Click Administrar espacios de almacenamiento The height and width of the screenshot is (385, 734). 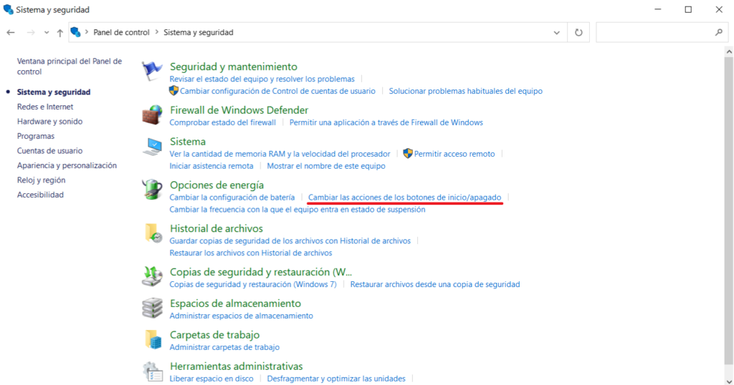pyautogui.click(x=241, y=316)
